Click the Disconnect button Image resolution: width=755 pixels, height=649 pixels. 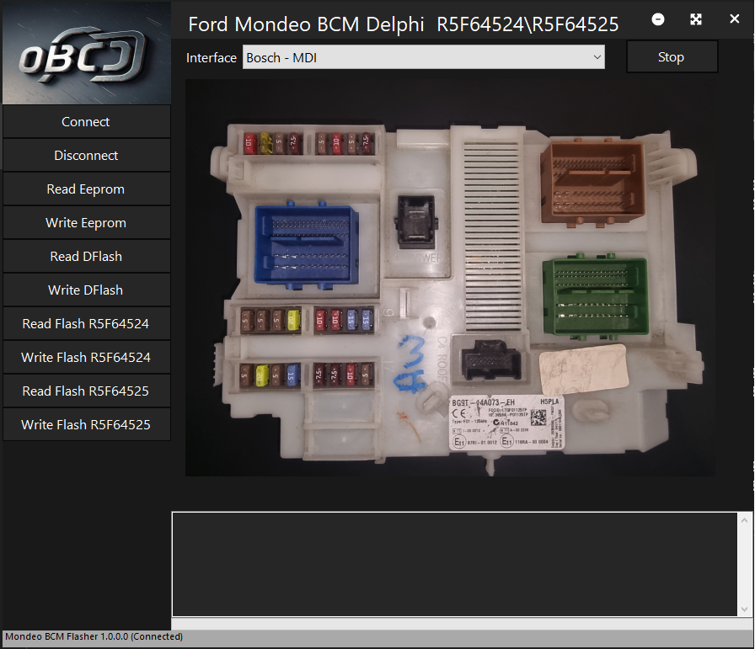tap(86, 156)
